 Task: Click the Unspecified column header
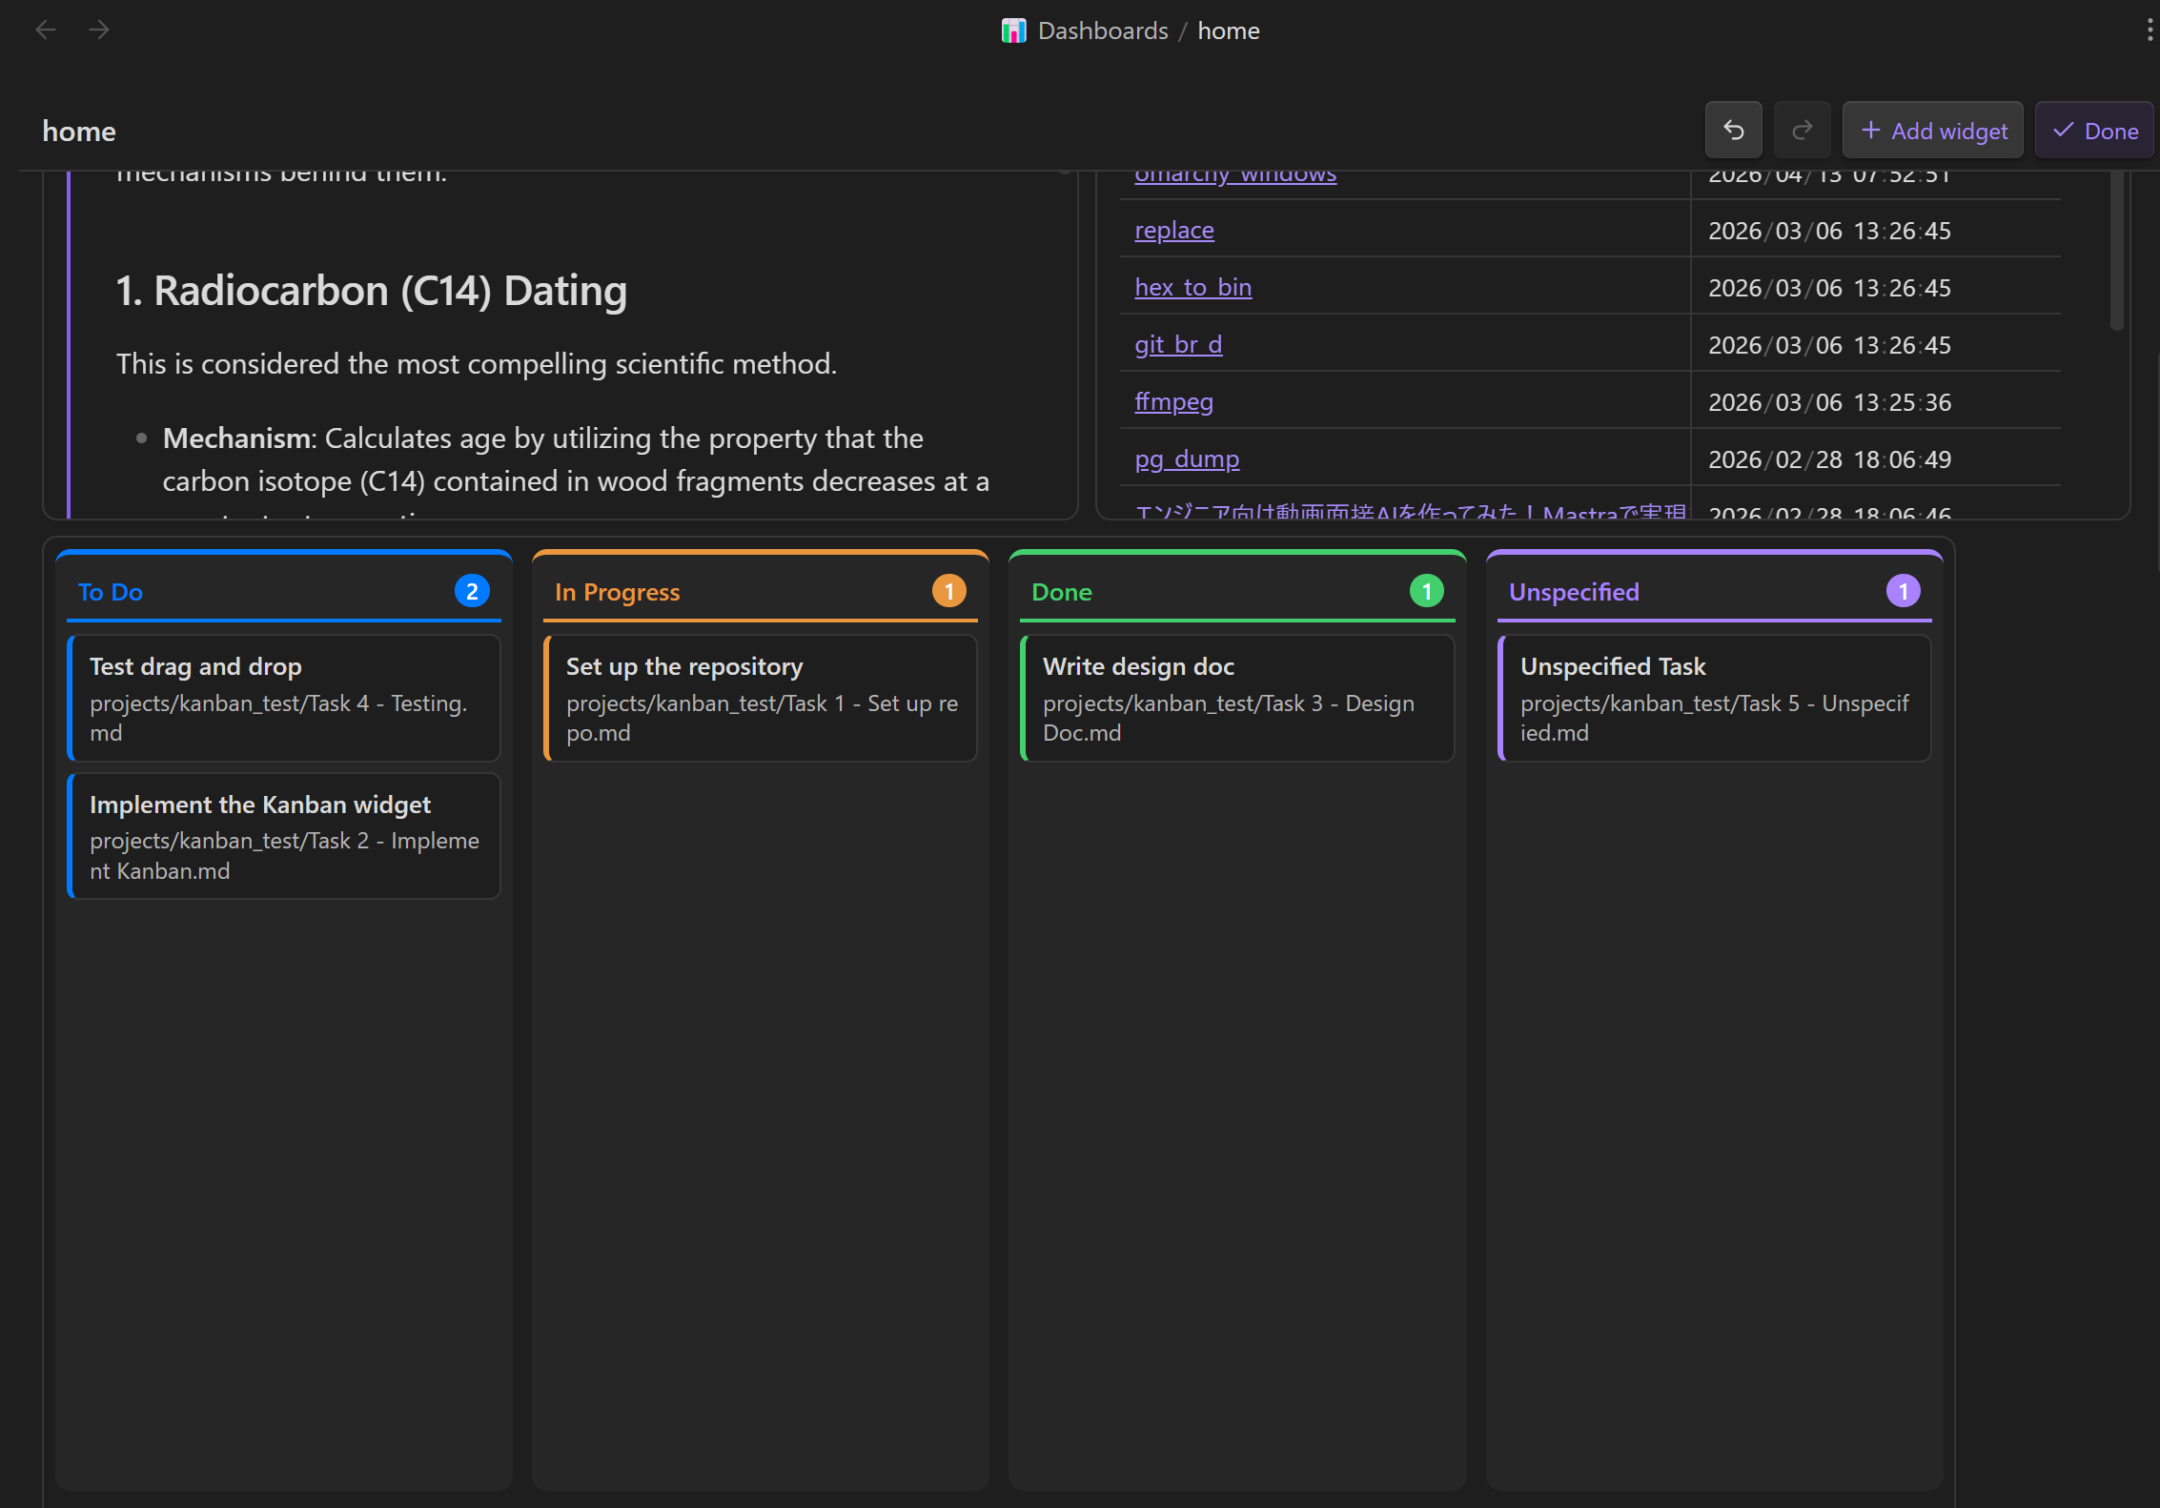coord(1714,592)
